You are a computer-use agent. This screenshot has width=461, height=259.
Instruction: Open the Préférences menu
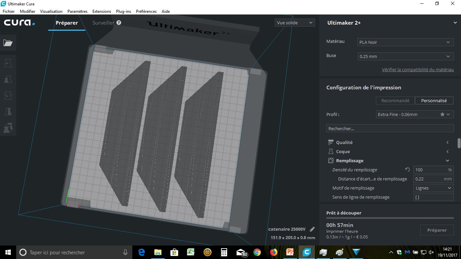(146, 11)
